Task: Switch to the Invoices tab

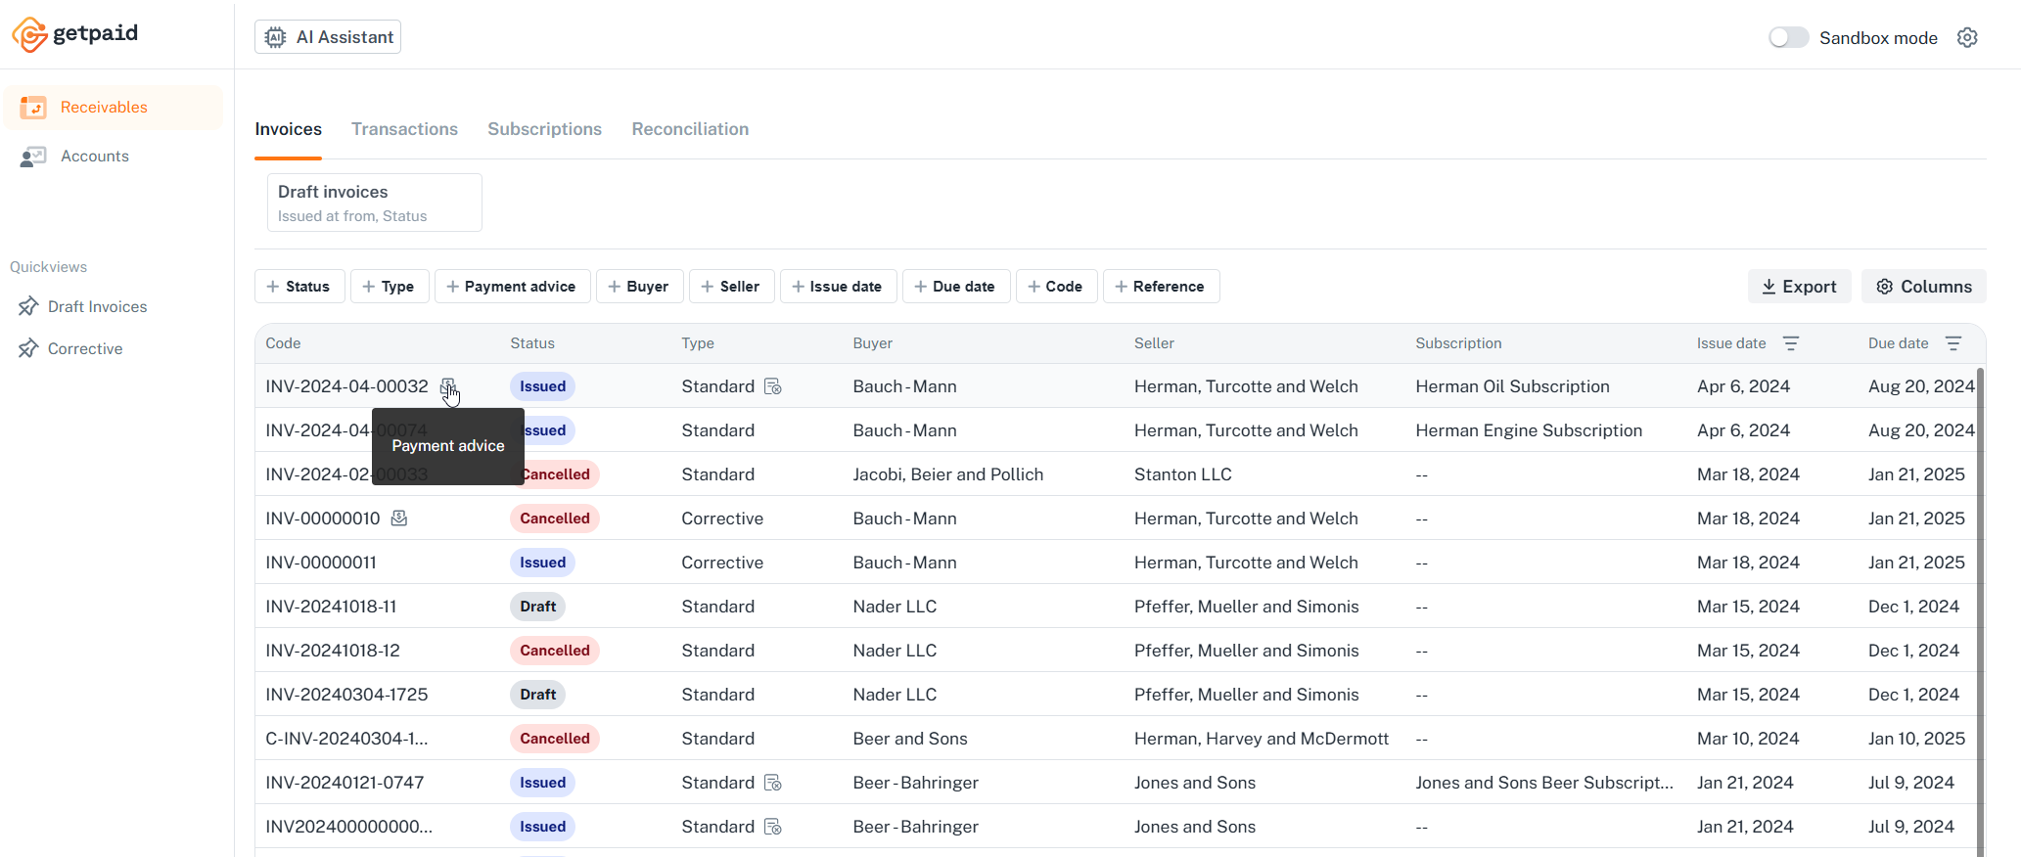Action: click(288, 129)
